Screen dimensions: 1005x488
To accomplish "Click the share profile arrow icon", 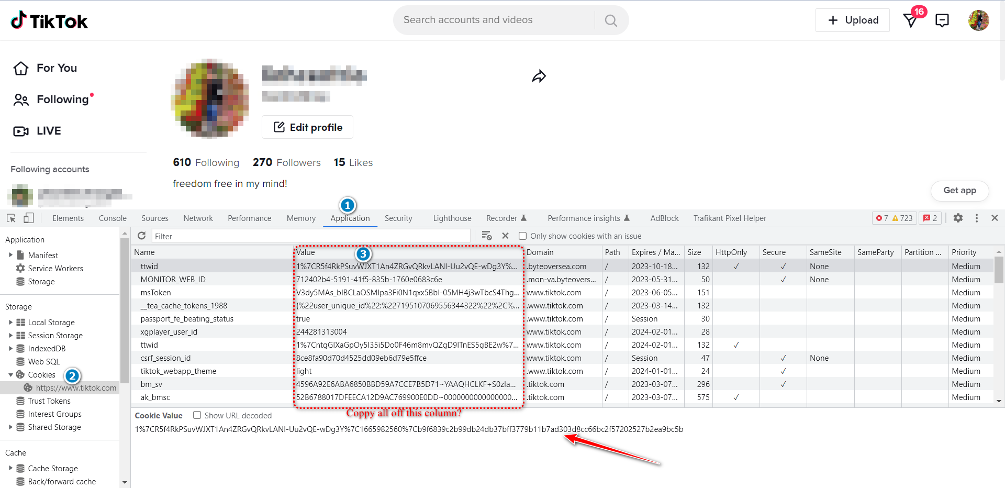I will (539, 76).
